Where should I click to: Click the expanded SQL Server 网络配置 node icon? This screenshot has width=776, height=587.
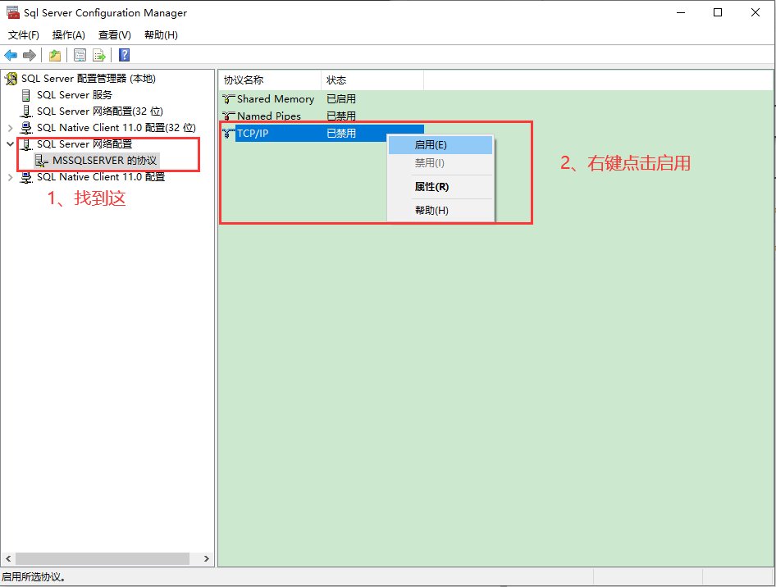tap(25, 144)
